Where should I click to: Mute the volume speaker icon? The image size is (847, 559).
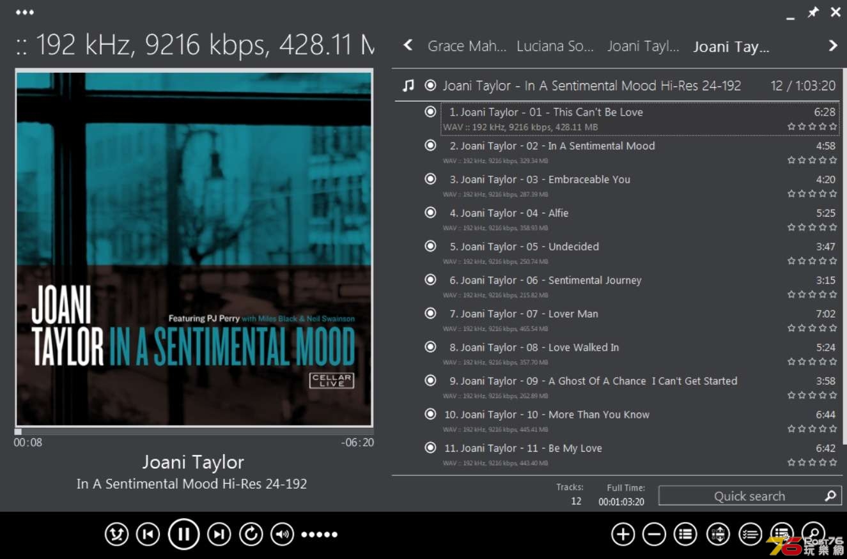(x=283, y=534)
